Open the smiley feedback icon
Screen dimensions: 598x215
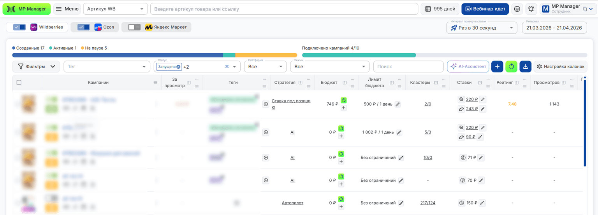[x=517, y=9]
